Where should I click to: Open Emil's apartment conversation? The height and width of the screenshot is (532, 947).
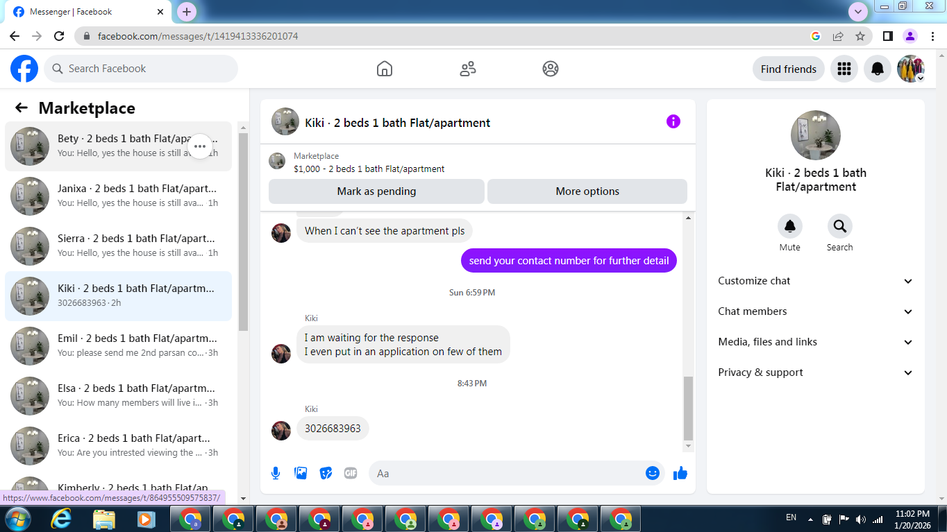[x=118, y=346]
